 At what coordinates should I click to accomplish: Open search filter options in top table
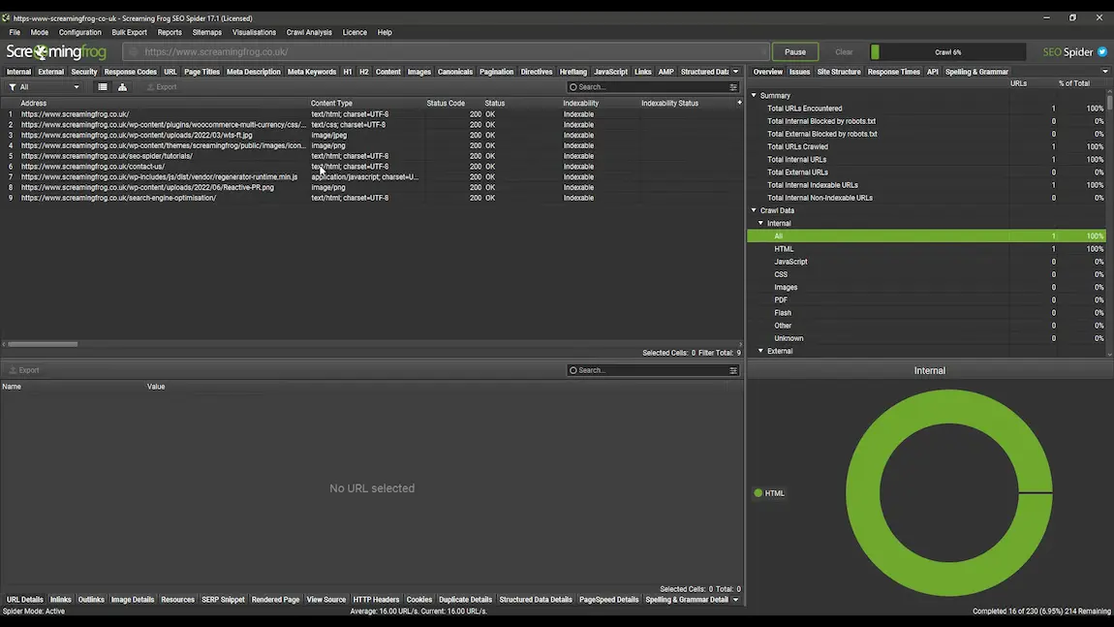pyautogui.click(x=733, y=87)
